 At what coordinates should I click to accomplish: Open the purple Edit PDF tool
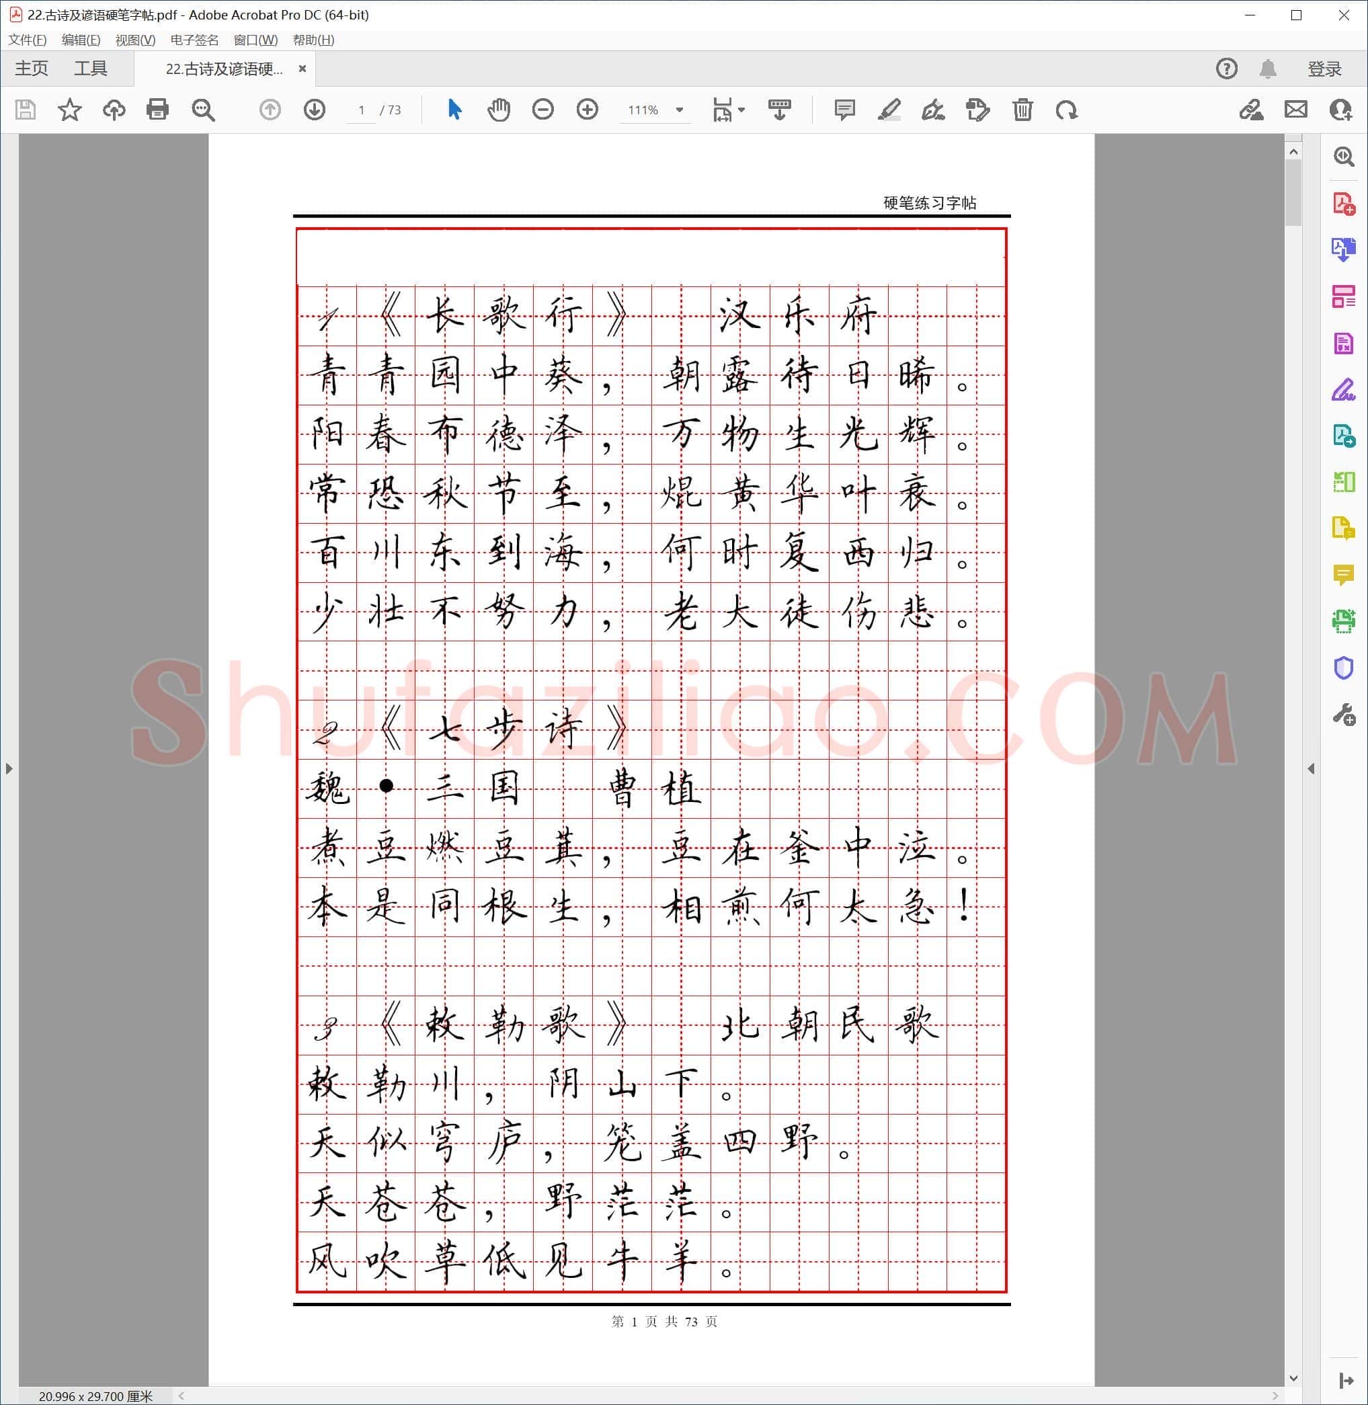click(x=1344, y=344)
